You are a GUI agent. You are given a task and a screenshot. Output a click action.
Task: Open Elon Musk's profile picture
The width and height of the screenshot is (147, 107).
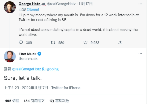click(10, 56)
